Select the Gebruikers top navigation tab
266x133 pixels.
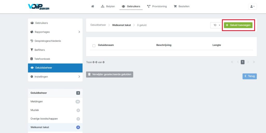131,6
